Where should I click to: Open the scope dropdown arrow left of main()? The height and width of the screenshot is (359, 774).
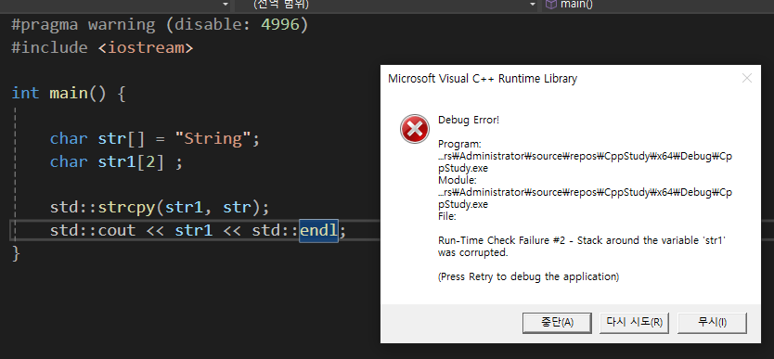pyautogui.click(x=533, y=5)
